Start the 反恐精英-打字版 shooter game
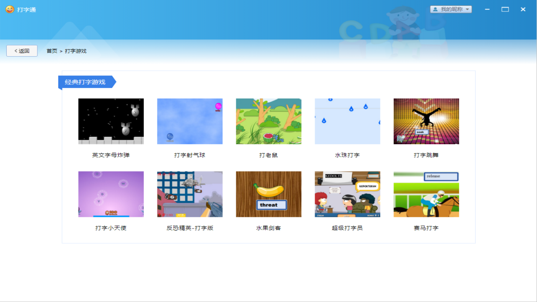 pyautogui.click(x=190, y=194)
